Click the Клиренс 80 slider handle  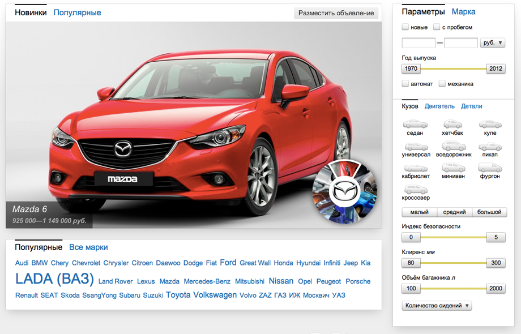point(411,263)
